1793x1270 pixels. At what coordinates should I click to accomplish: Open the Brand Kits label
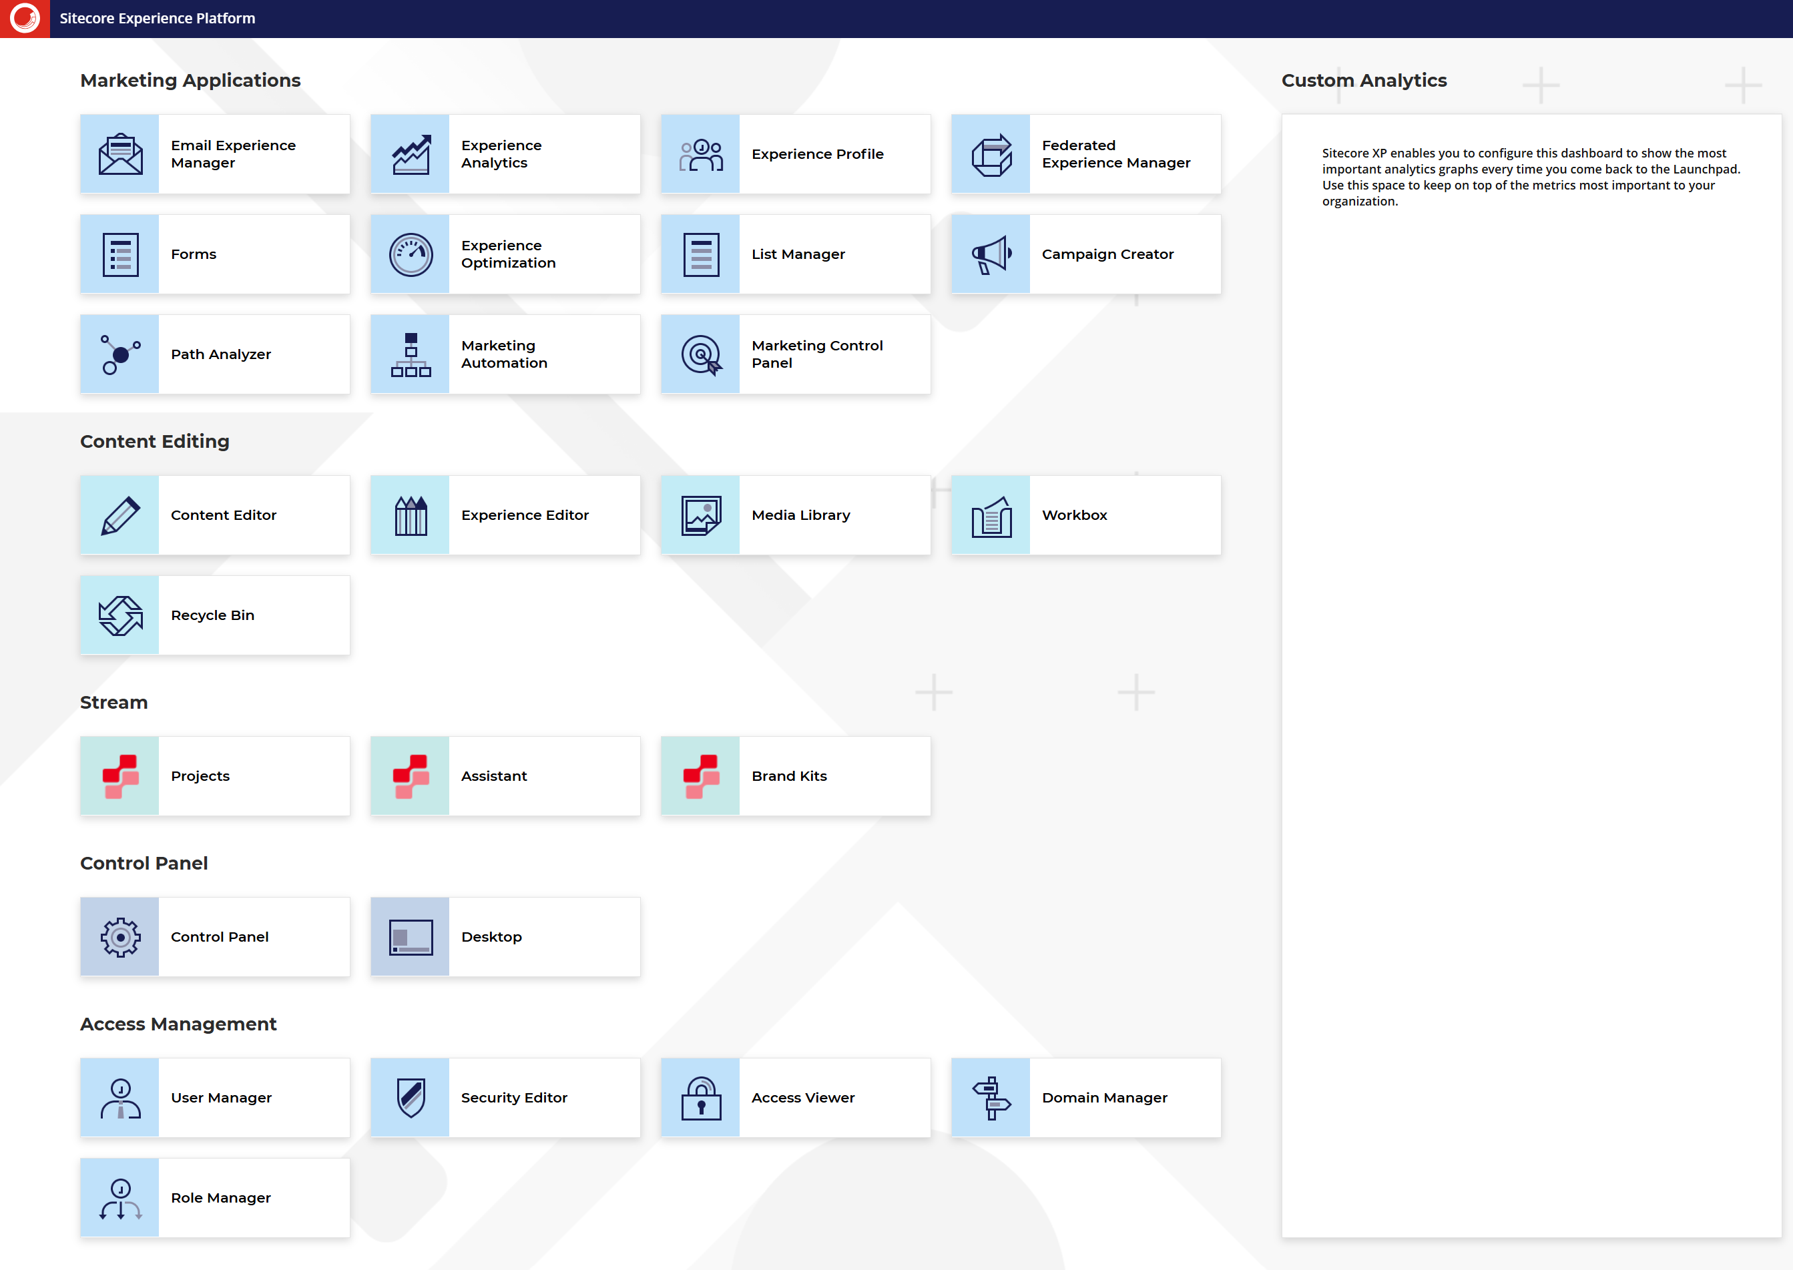pos(788,775)
